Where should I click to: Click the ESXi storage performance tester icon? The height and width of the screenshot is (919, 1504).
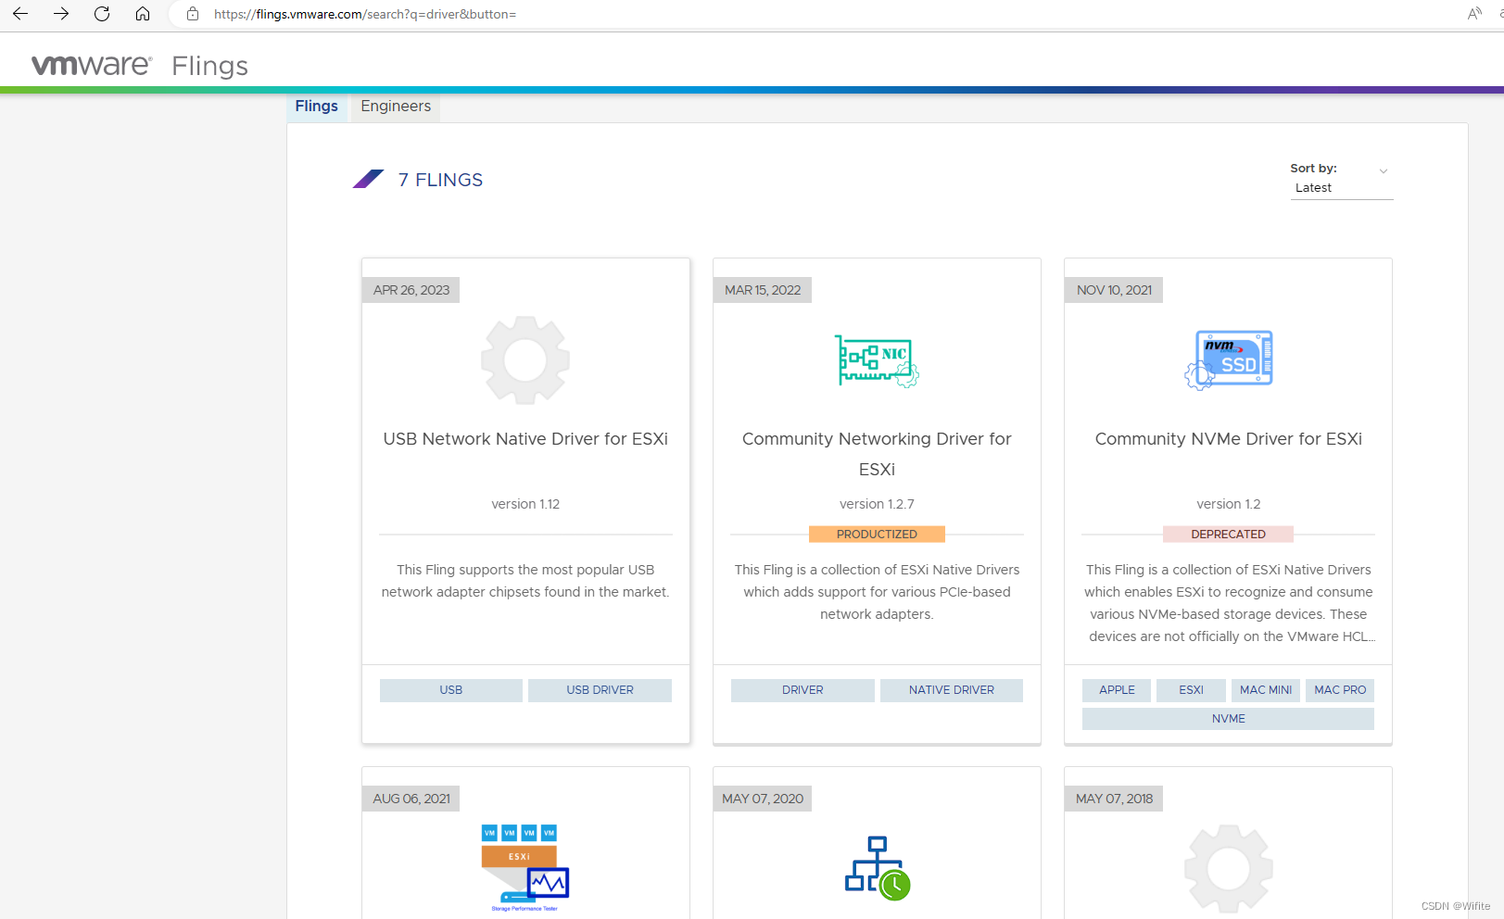[x=525, y=868]
